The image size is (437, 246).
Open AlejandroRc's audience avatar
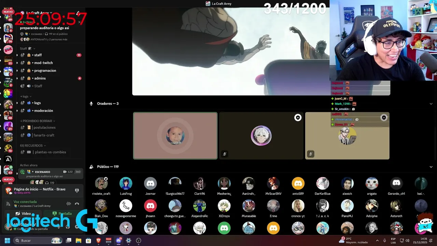200,206
